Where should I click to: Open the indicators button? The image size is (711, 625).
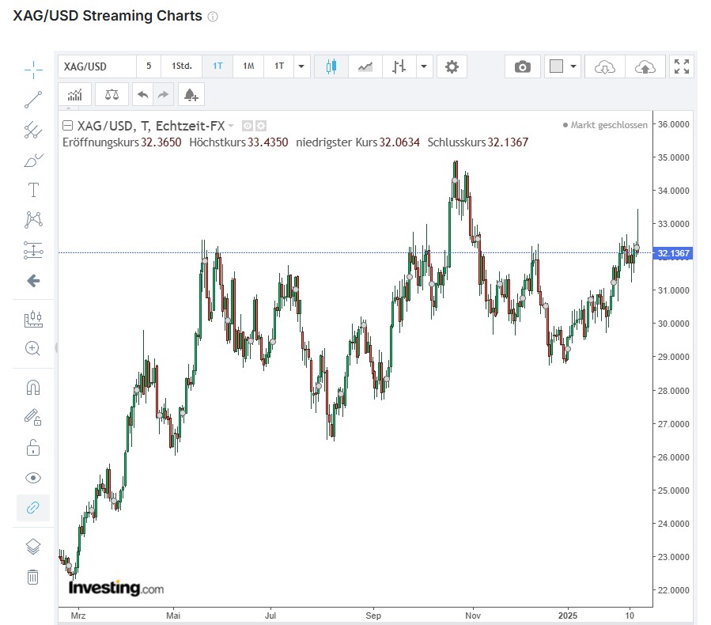pyautogui.click(x=75, y=94)
